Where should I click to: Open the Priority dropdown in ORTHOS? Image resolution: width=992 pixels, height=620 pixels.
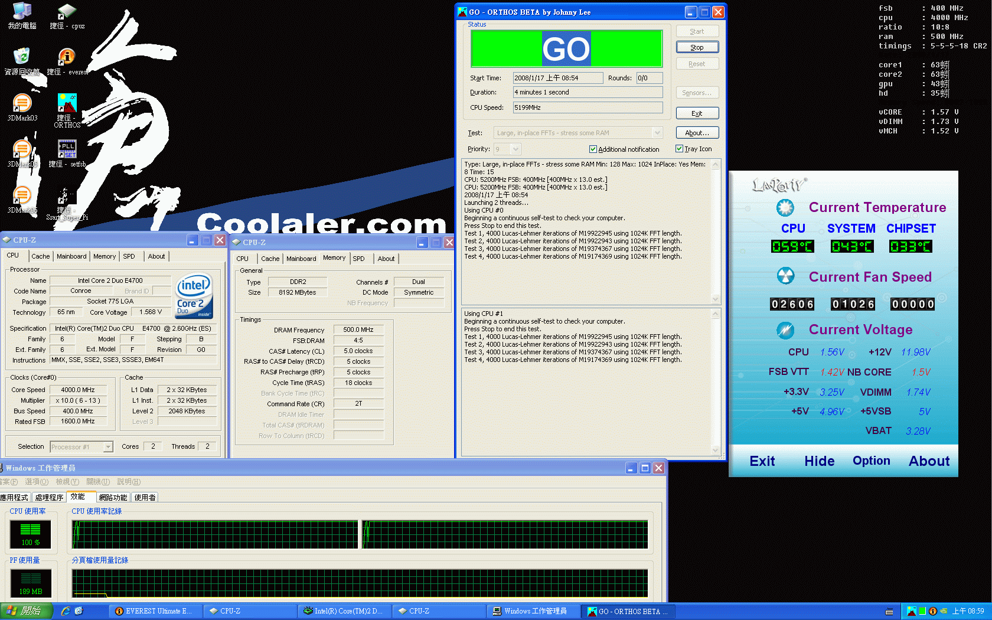click(x=515, y=149)
